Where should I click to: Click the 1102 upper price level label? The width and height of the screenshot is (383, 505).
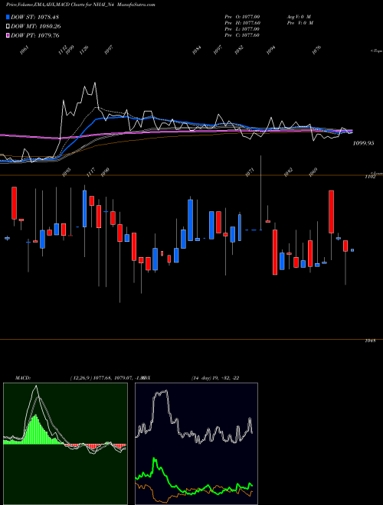(370, 177)
